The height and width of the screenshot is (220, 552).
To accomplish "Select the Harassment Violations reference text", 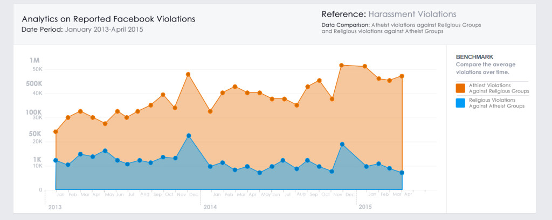I will pos(411,14).
